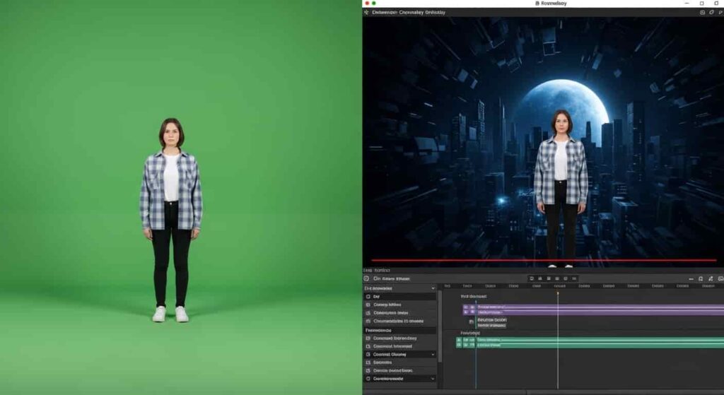Select the 'Cosnmsat Intwesed' row in the panel
The width and height of the screenshot is (724, 395).
(x=400, y=346)
